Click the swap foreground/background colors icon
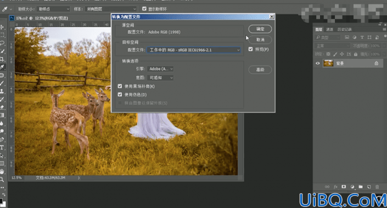This screenshot has height=208, width=387. 4,194
